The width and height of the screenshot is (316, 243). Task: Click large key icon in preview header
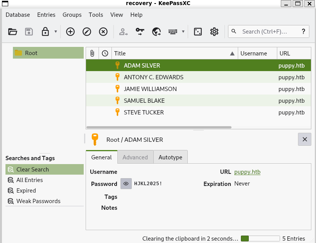click(95, 139)
